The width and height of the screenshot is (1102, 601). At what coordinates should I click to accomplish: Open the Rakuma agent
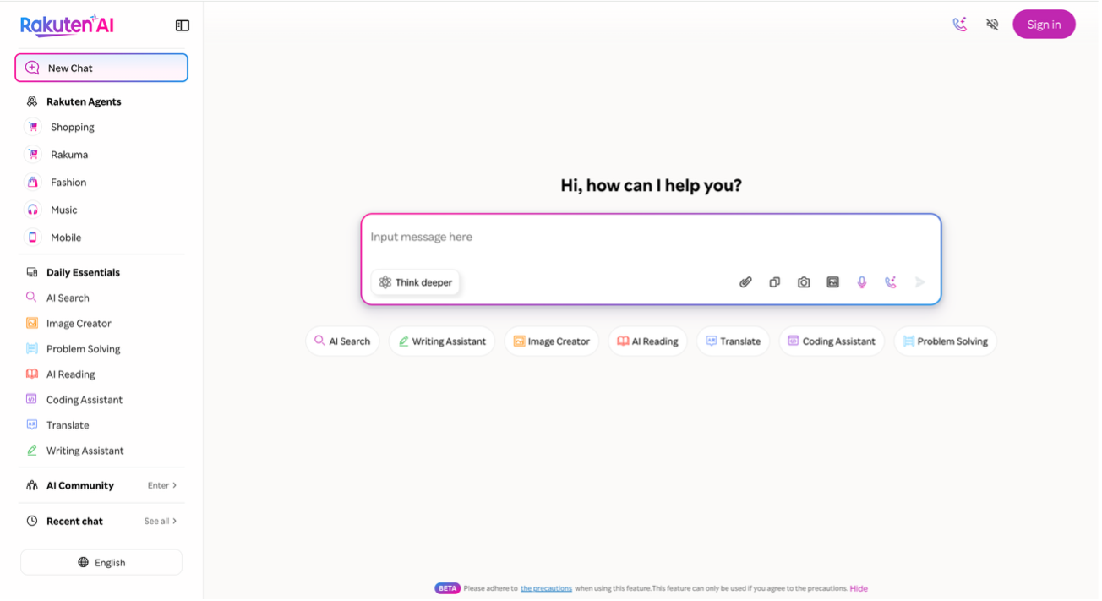pos(69,155)
